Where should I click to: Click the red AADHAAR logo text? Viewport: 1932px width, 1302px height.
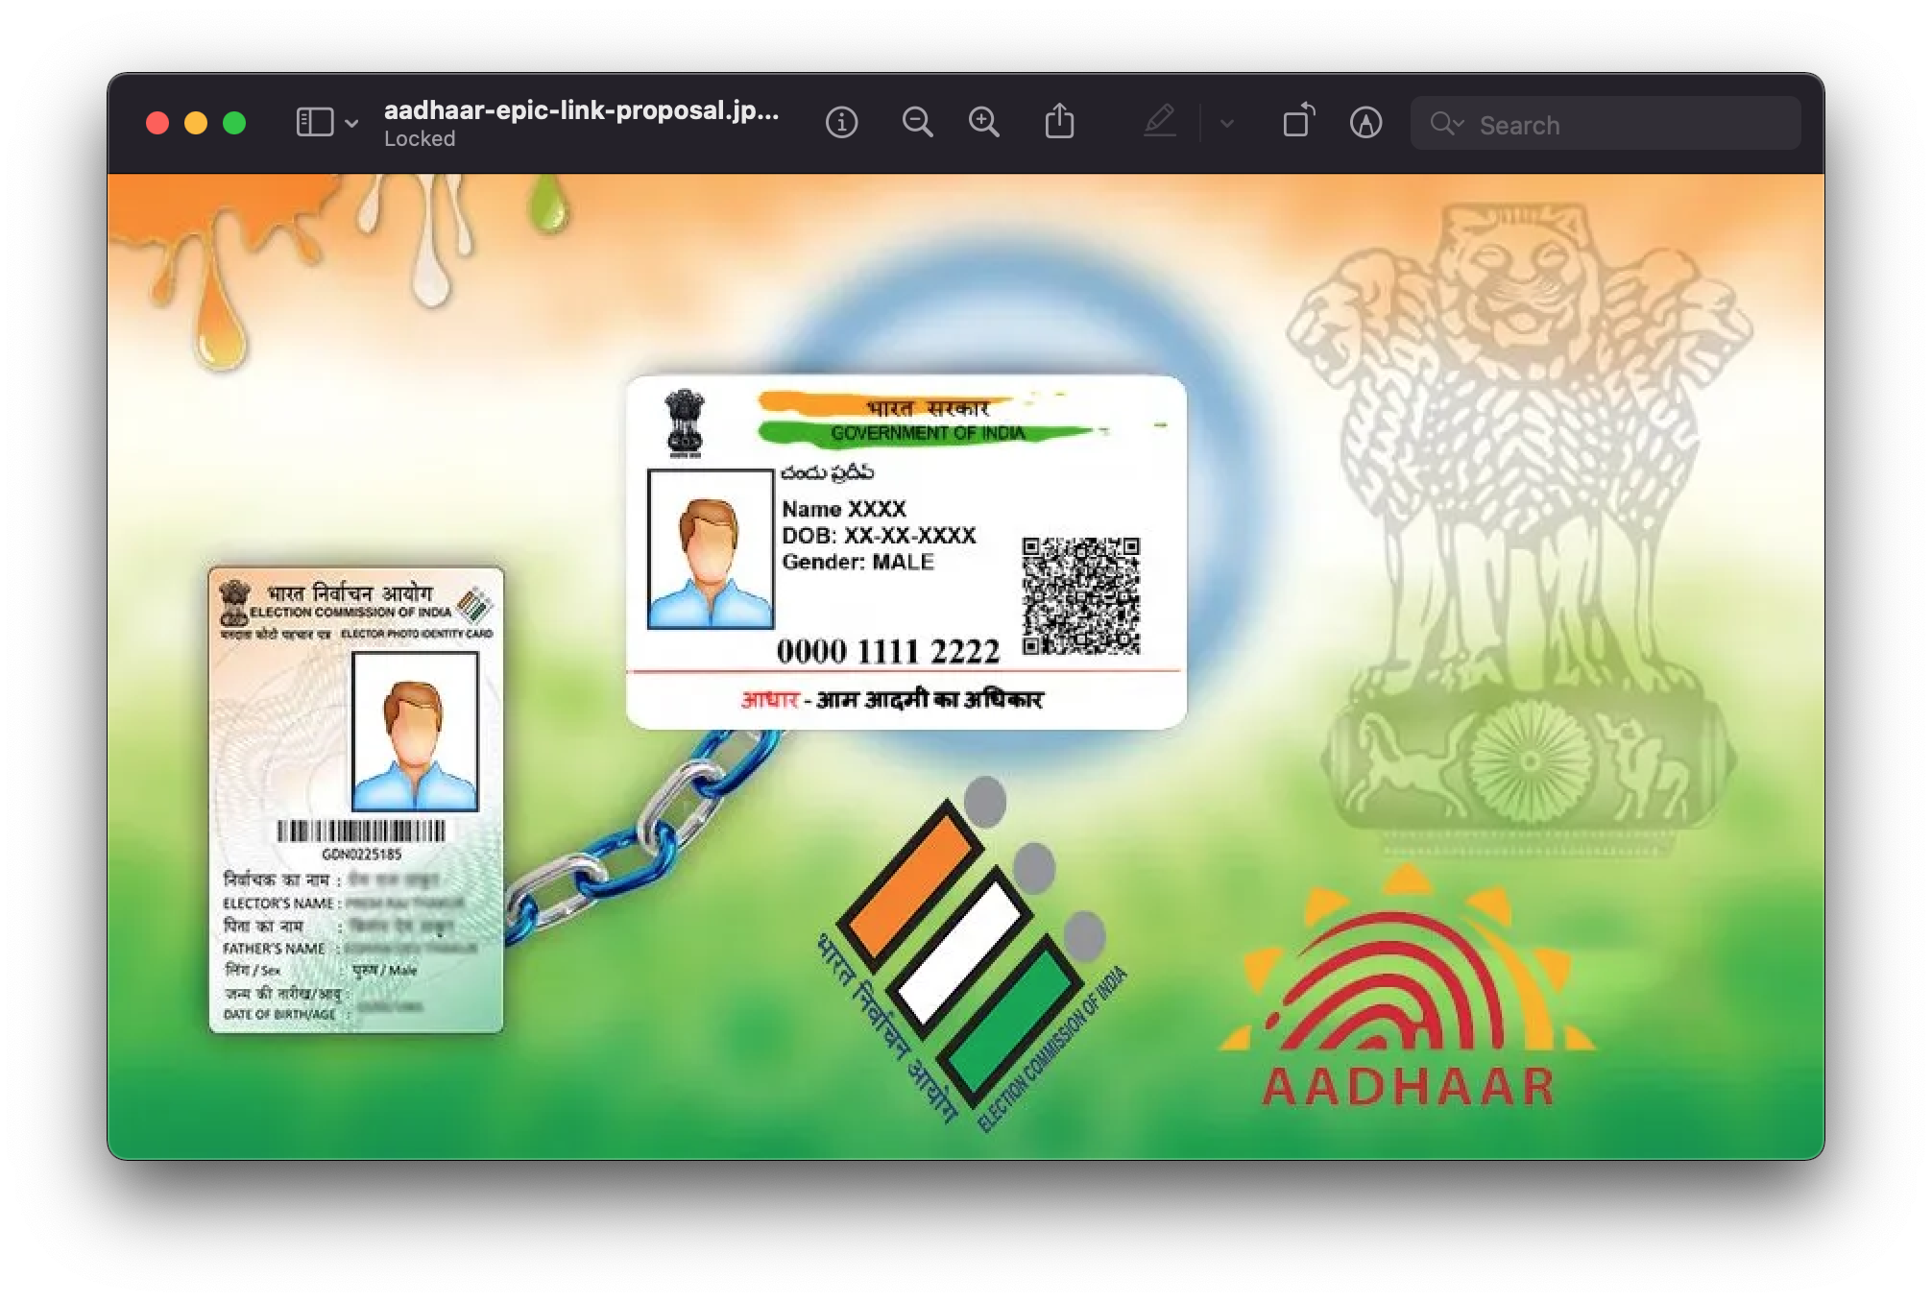1408,1087
